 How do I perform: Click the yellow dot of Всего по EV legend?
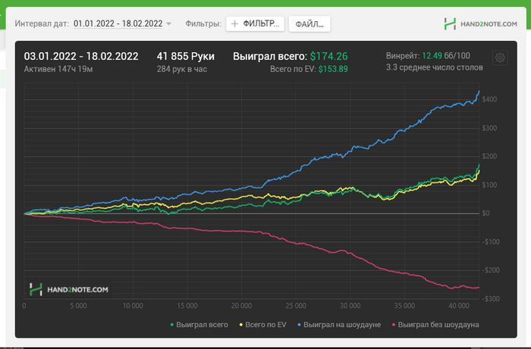click(x=241, y=325)
